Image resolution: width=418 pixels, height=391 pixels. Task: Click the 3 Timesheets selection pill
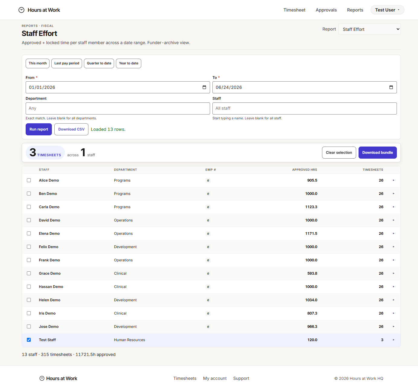[x=45, y=153]
